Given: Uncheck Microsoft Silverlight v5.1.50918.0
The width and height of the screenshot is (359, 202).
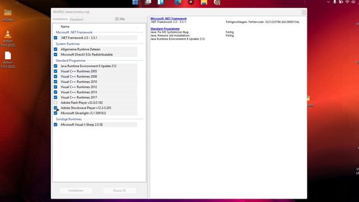Looking at the screenshot, I should click(56, 113).
